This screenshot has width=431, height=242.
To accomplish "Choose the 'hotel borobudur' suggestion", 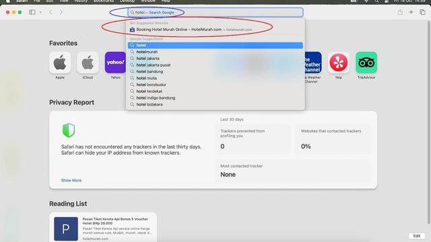I will [x=215, y=85].
